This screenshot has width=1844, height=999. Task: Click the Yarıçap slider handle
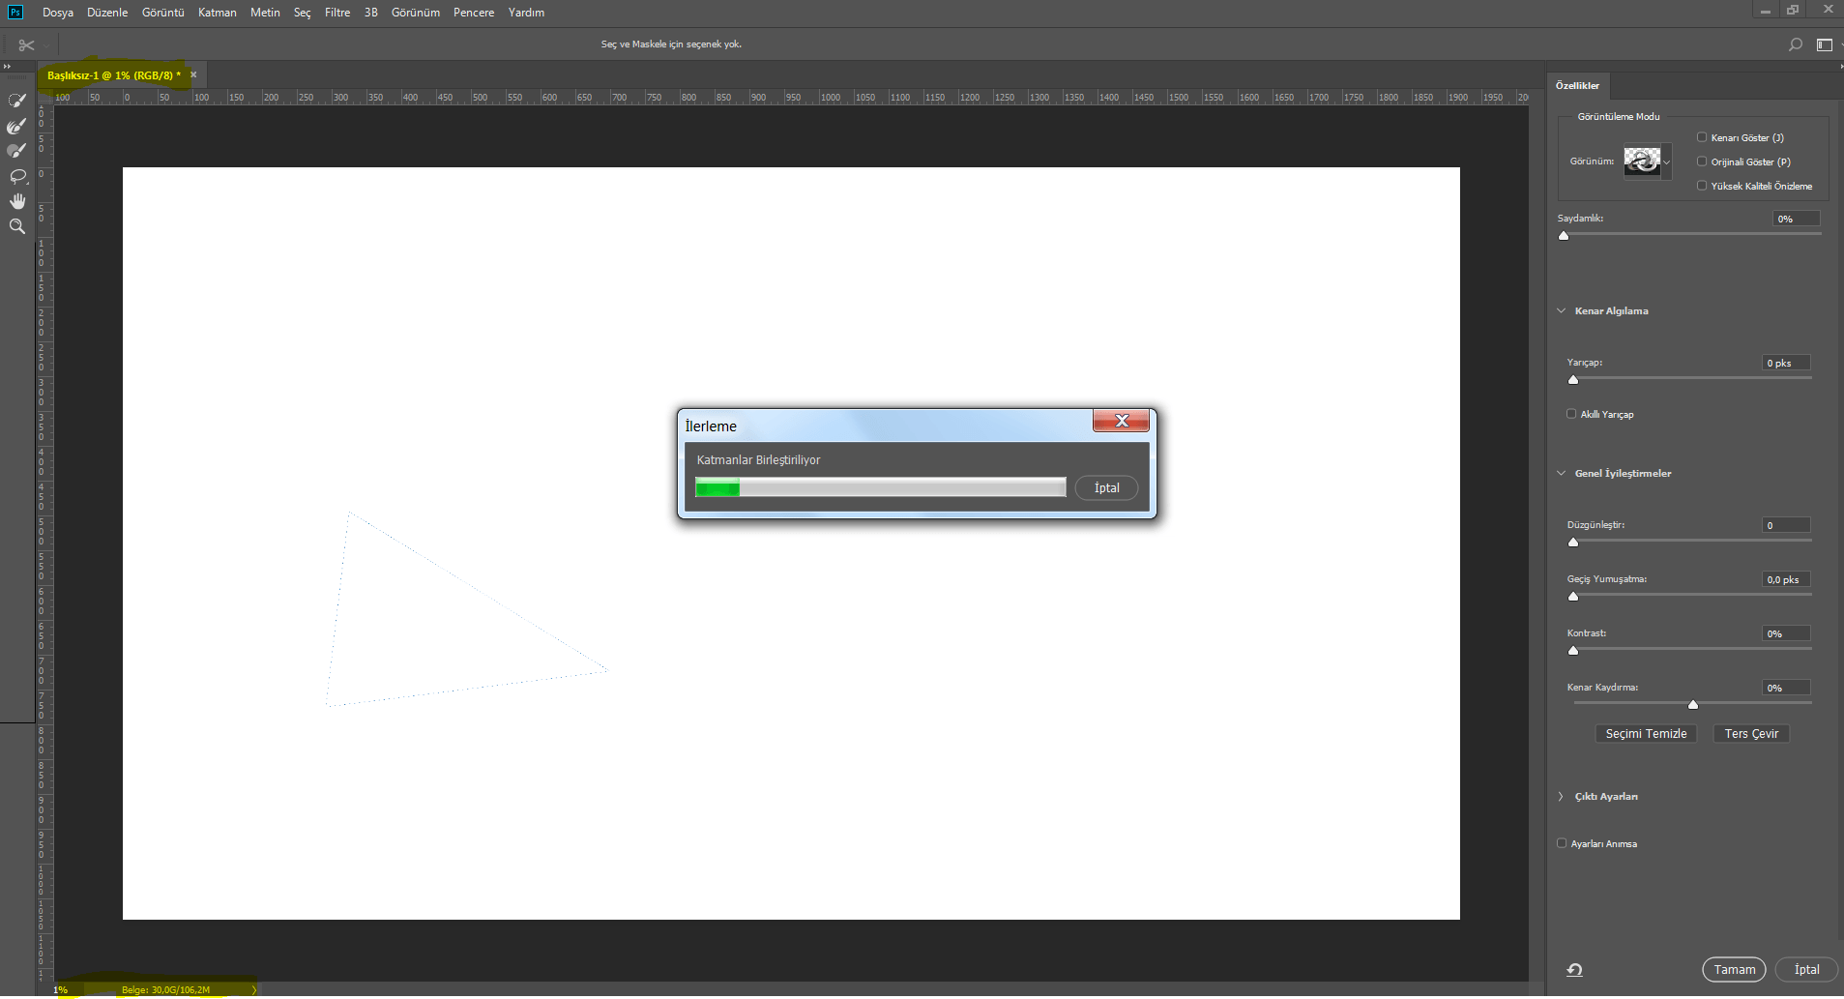point(1573,380)
